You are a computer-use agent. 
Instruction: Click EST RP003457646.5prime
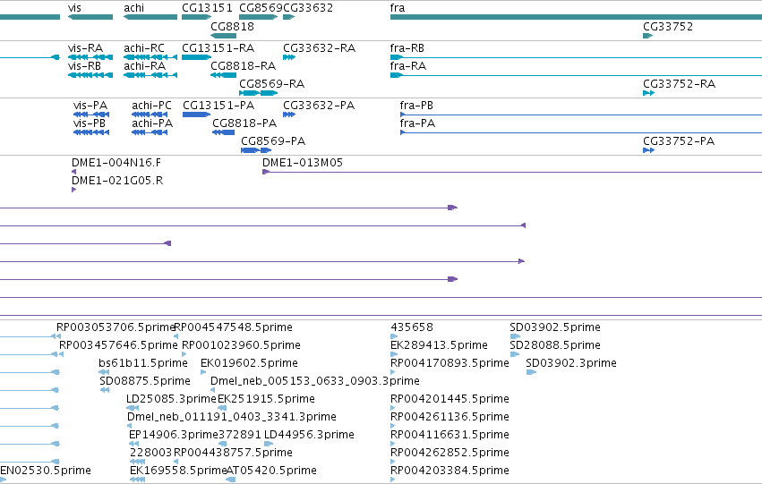point(118,345)
